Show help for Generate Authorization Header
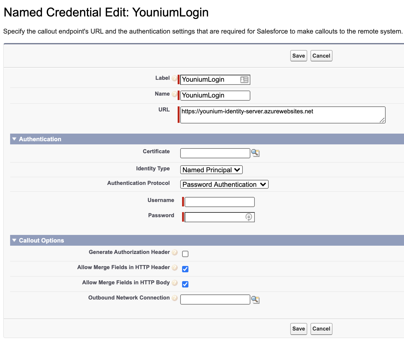 tap(174, 252)
